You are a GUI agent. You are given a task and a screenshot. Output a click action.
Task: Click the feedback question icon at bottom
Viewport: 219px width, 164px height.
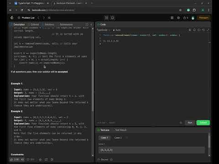pyautogui.click(x=52, y=159)
